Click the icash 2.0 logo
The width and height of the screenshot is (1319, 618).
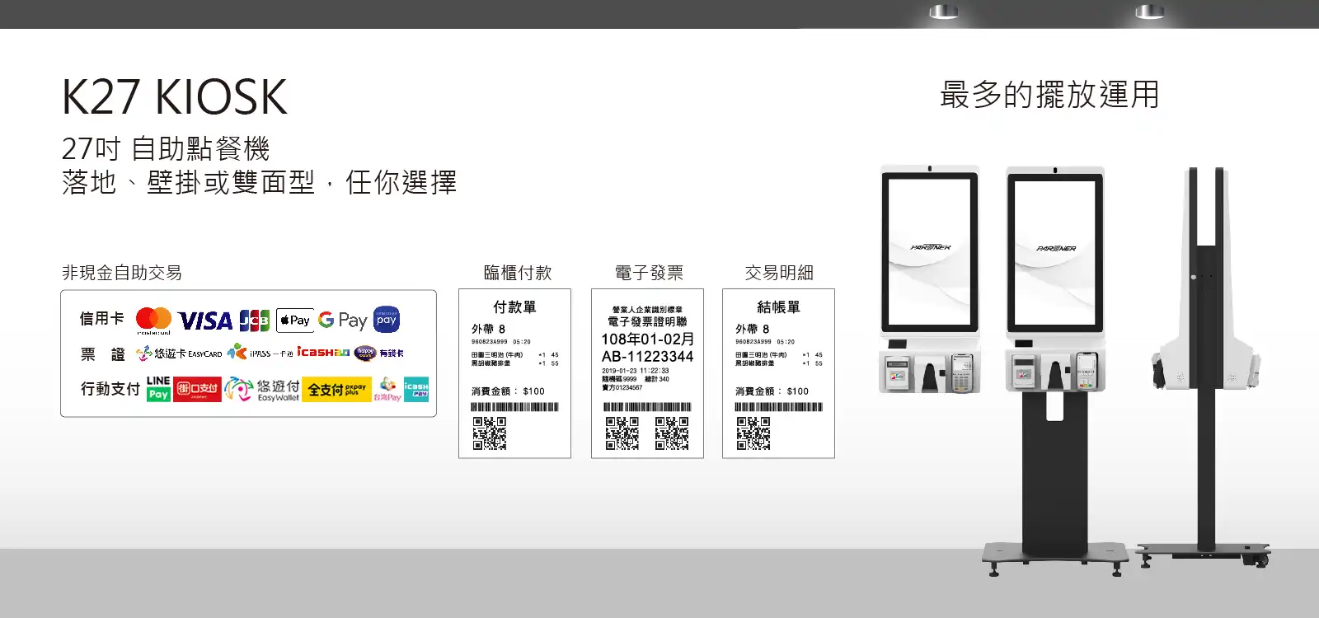point(323,353)
